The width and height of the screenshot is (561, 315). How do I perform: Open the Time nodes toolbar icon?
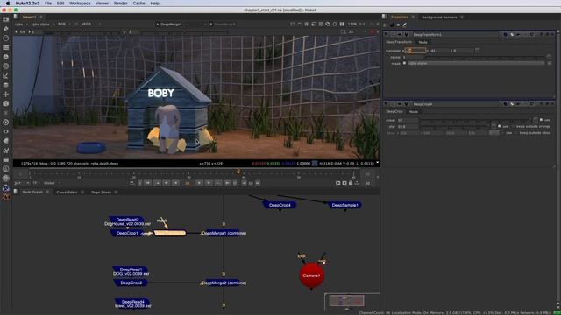(x=6, y=38)
